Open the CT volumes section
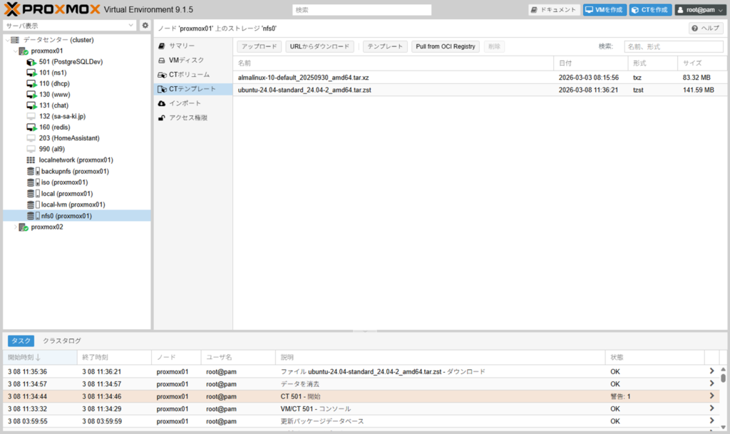 click(x=188, y=75)
